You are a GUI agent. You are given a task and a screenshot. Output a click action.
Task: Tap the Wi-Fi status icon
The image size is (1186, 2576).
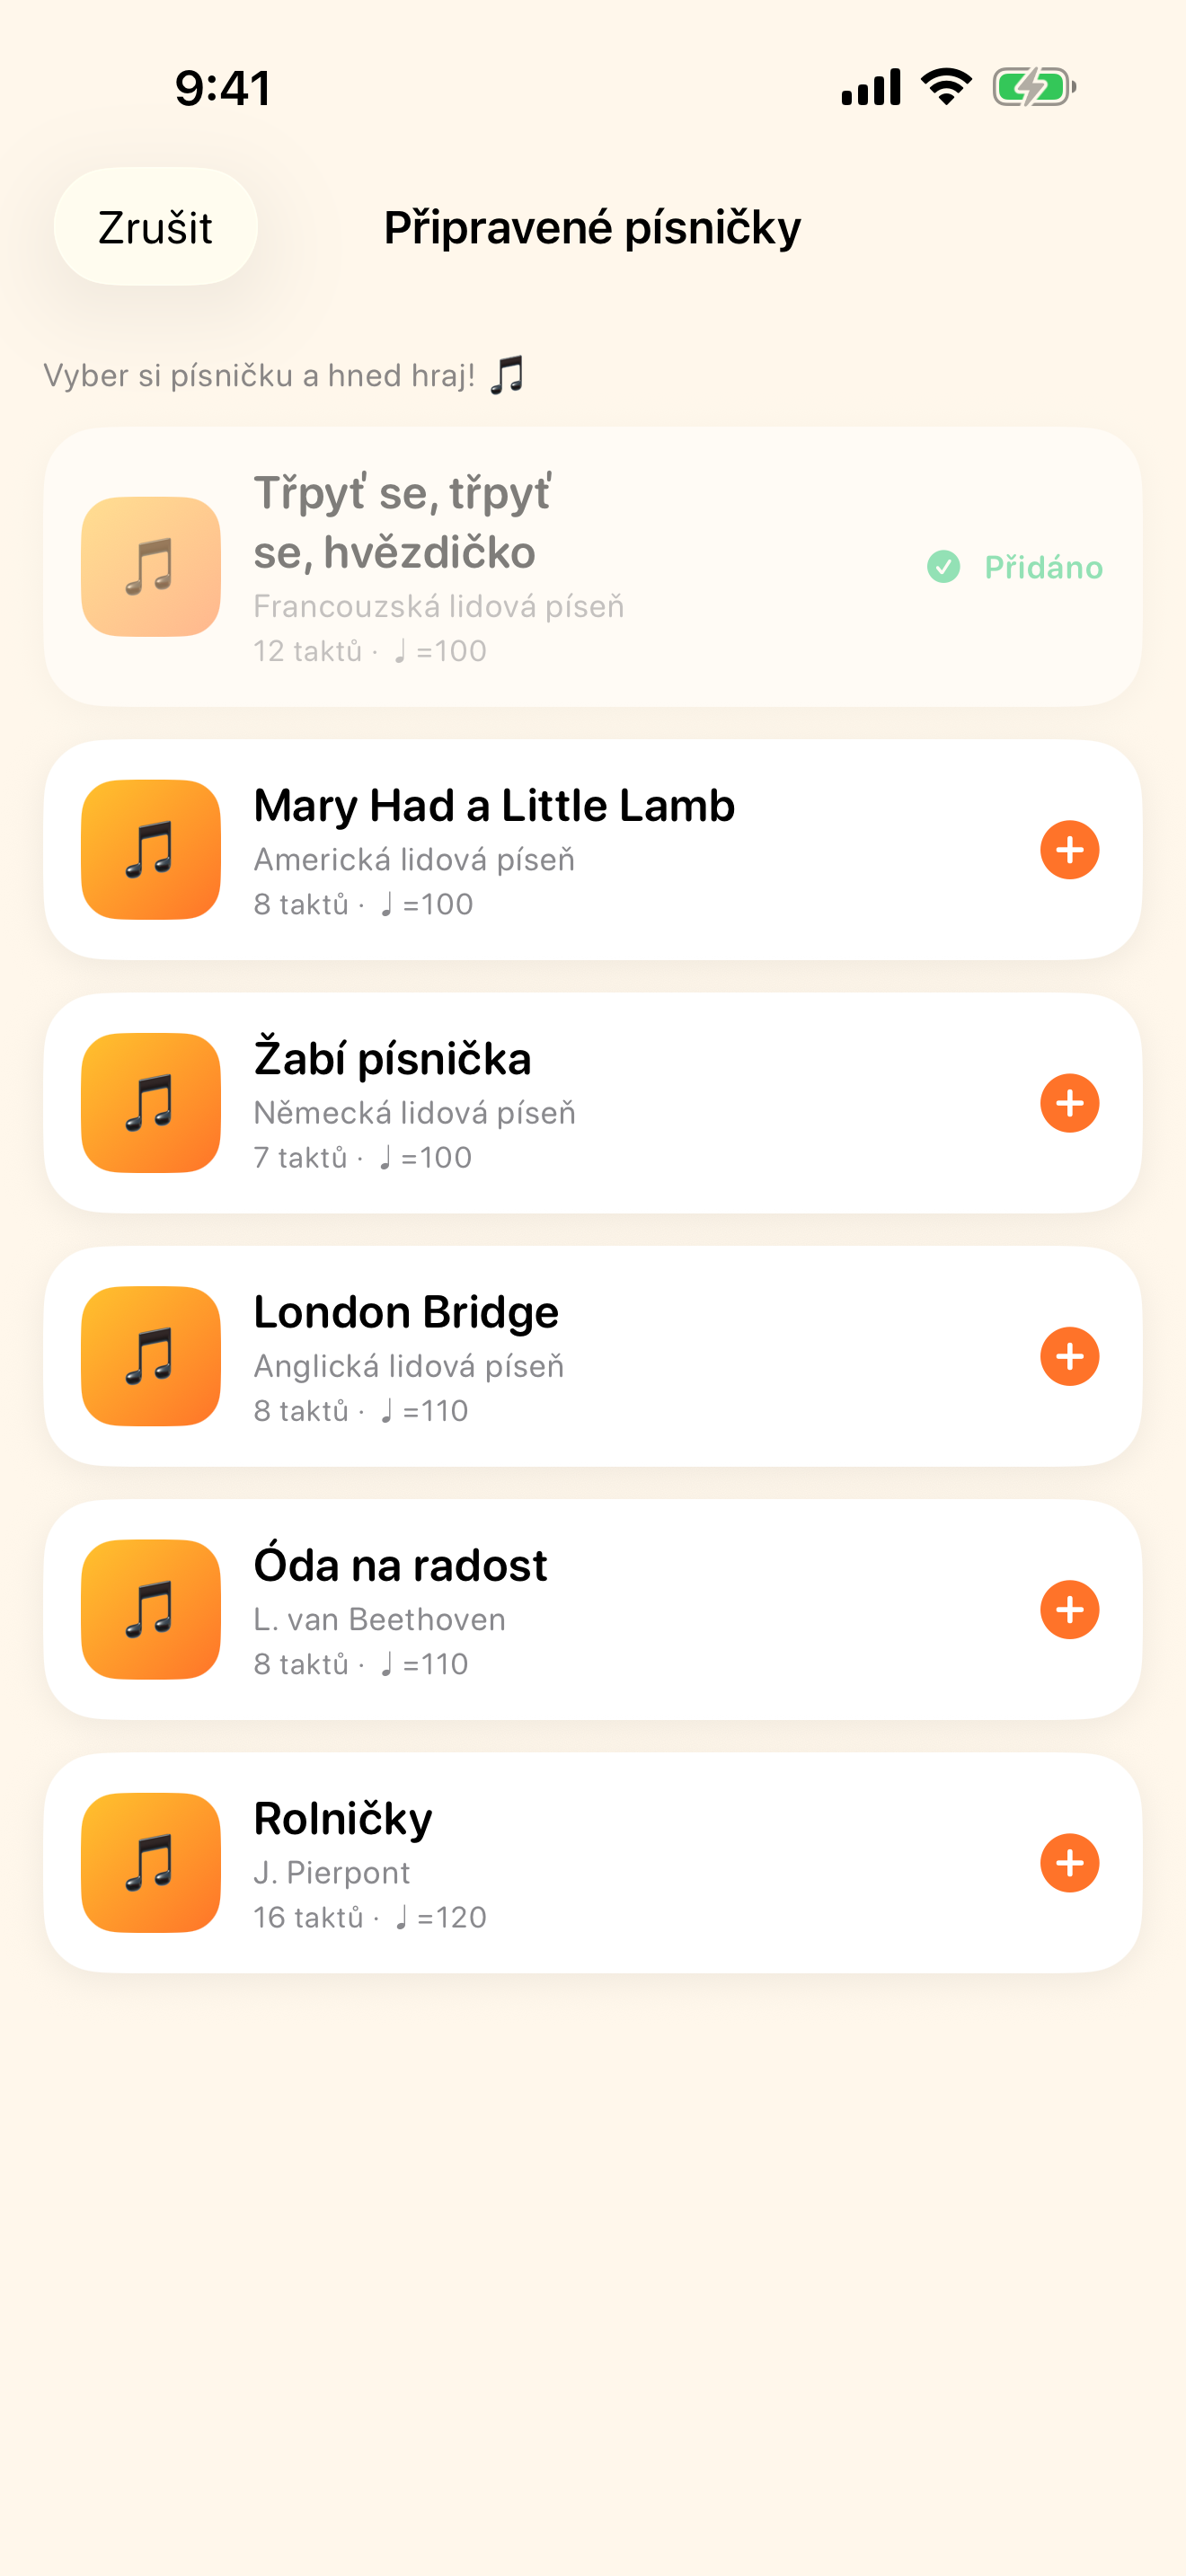(x=946, y=87)
